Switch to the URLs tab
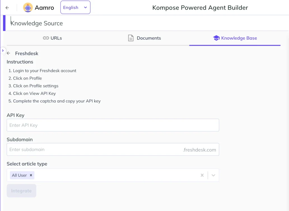The width and height of the screenshot is (289, 211). click(x=52, y=38)
